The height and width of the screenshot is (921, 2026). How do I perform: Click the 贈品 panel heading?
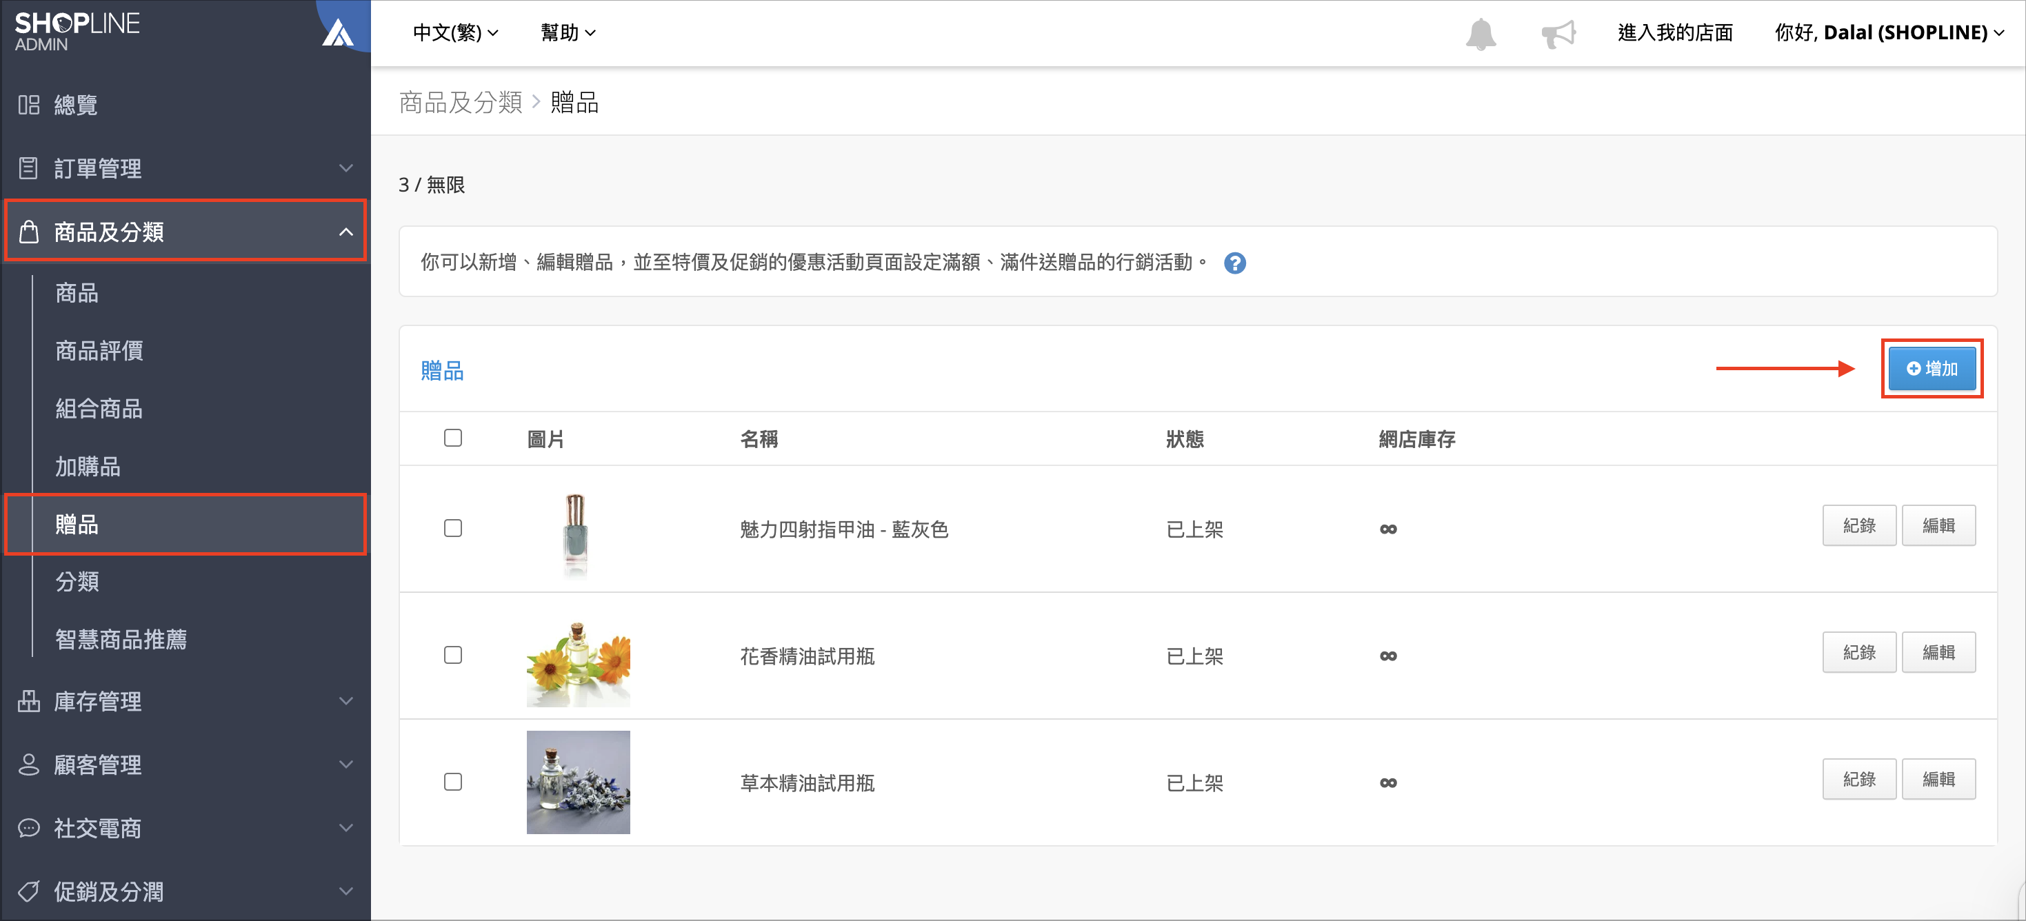442,370
